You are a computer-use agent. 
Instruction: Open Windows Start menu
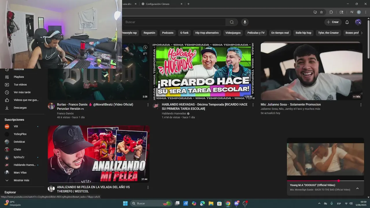pyautogui.click(x=125, y=203)
